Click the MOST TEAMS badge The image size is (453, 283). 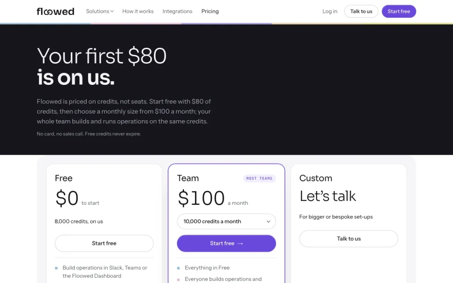tap(259, 179)
